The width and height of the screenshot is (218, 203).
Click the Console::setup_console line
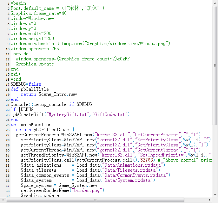tap(51, 104)
